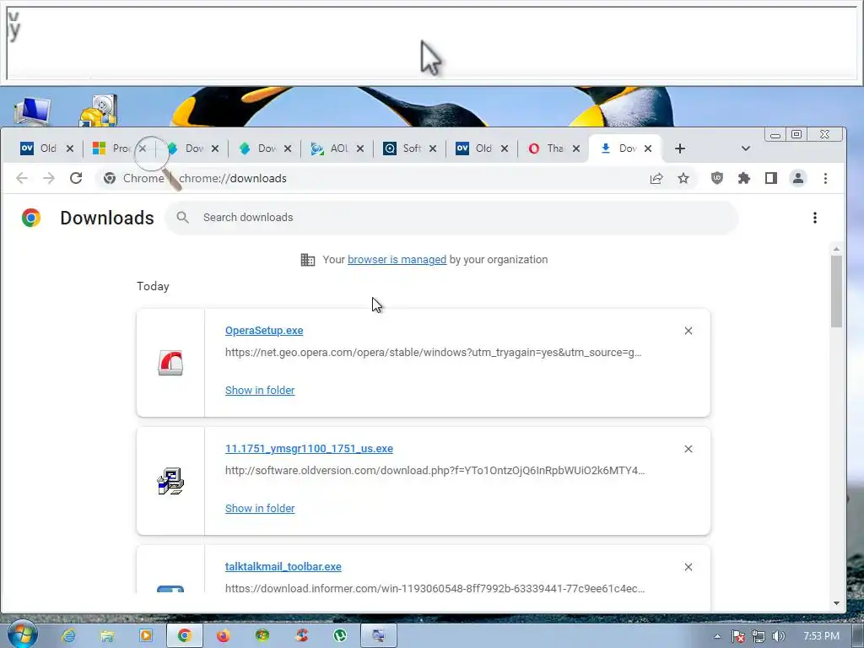The image size is (864, 648).
Task: Launch Firefox from the taskbar
Action: click(223, 636)
